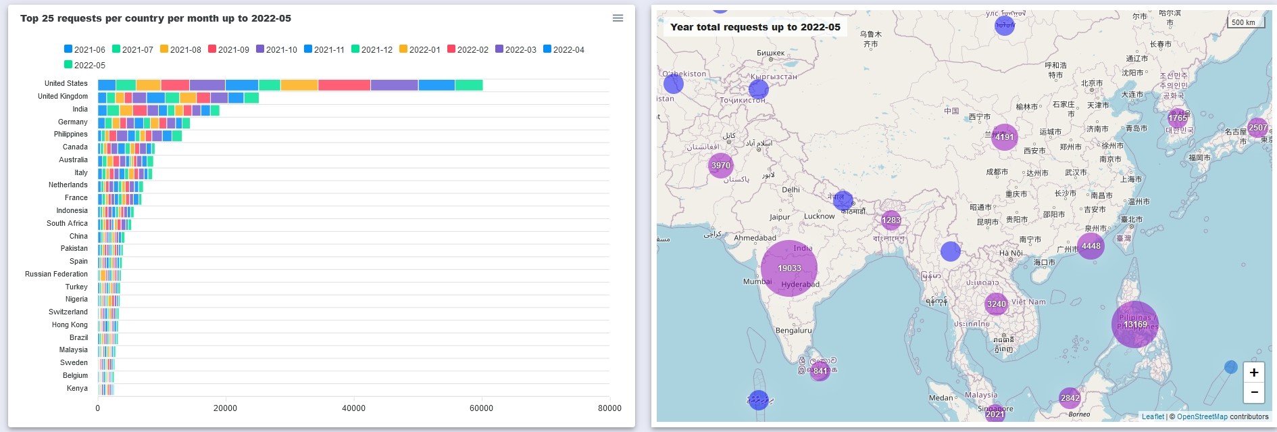Click the 2021-07 legend color swatch
This screenshot has height=432, width=1277.
[116, 49]
